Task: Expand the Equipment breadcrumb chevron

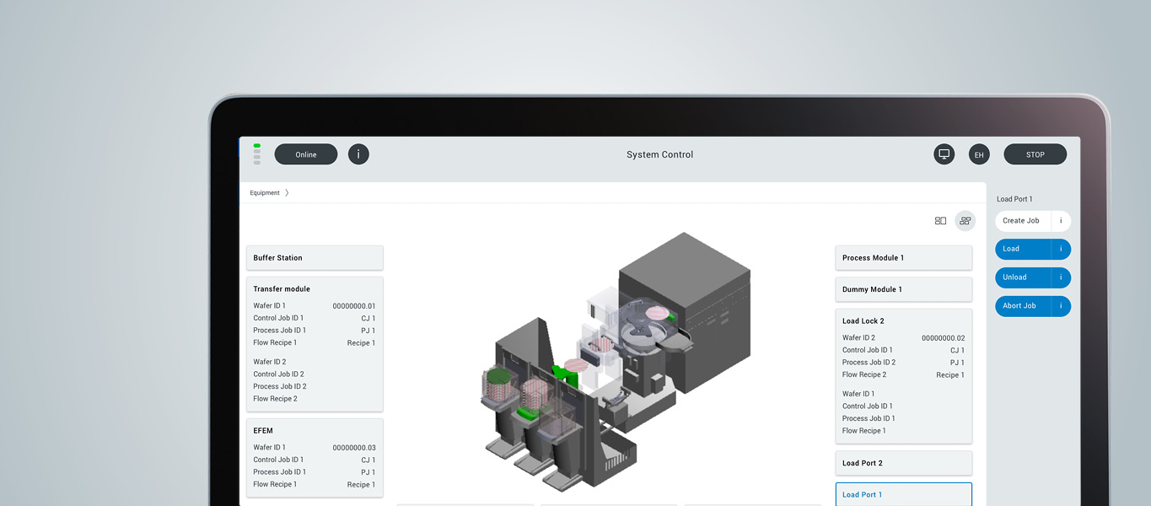Action: click(x=288, y=192)
